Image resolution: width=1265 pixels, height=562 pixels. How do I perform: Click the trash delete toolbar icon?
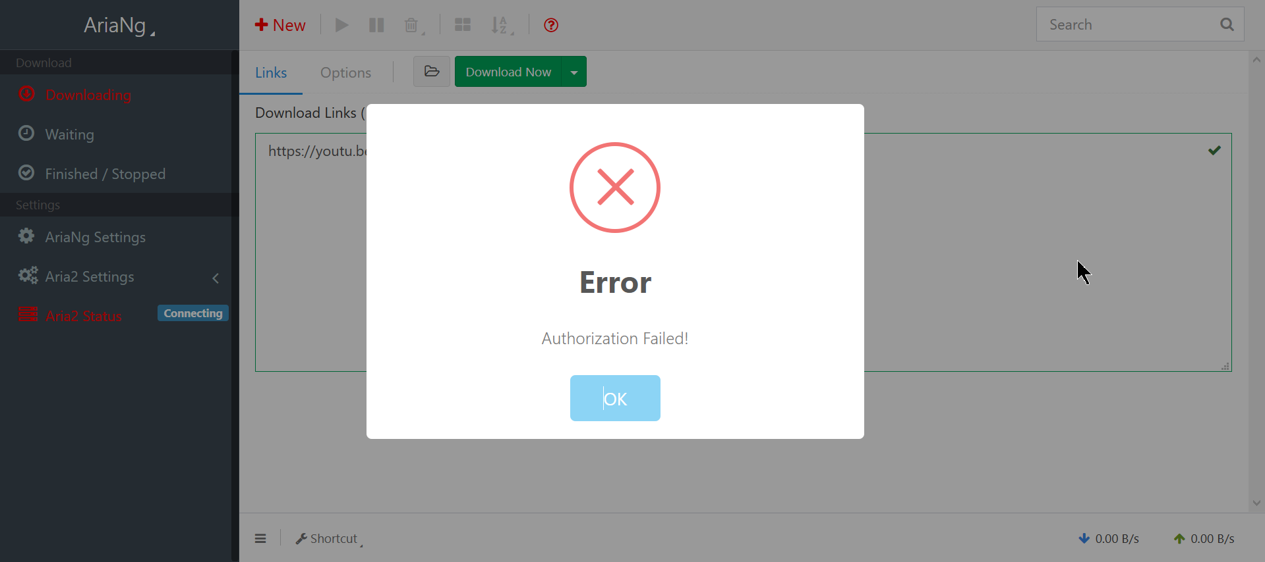[412, 25]
